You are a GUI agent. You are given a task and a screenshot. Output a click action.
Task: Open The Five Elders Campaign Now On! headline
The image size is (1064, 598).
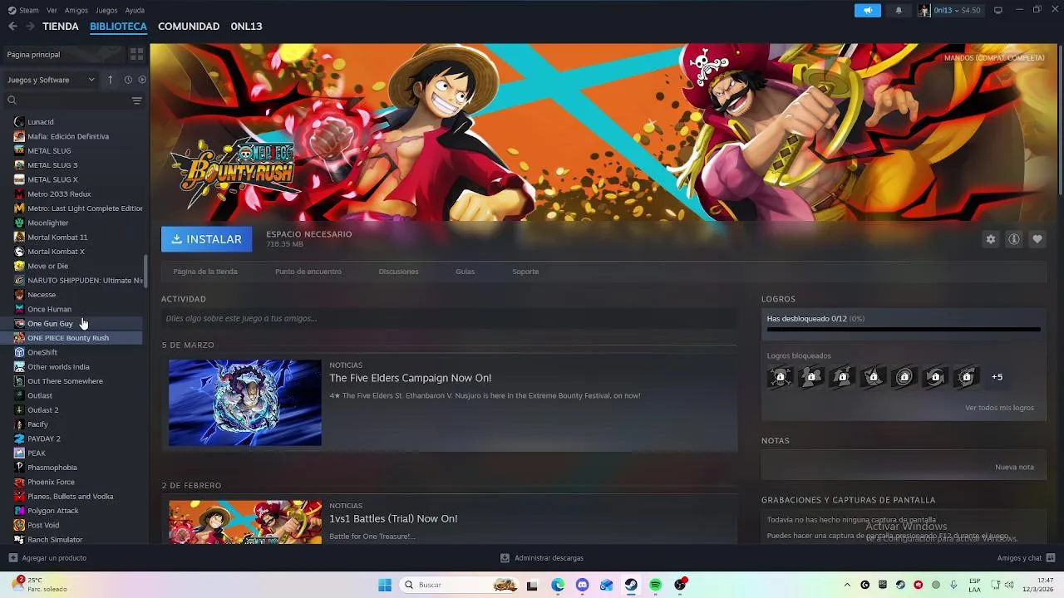411,378
